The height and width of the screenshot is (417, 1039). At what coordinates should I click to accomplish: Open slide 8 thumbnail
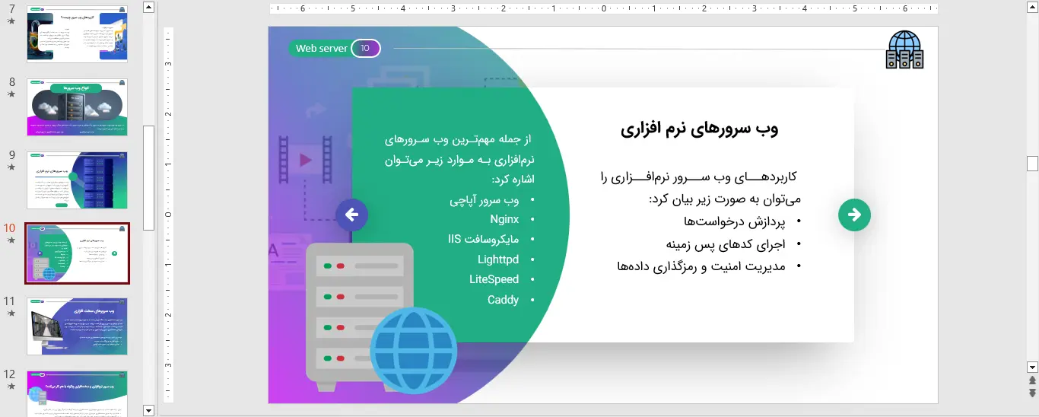pyautogui.click(x=77, y=107)
